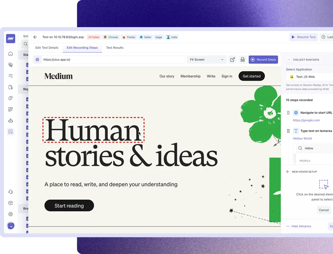Viewport: 333px width, 254px height.
Task: Toggle the Safari browser chip
Action: coord(145,37)
